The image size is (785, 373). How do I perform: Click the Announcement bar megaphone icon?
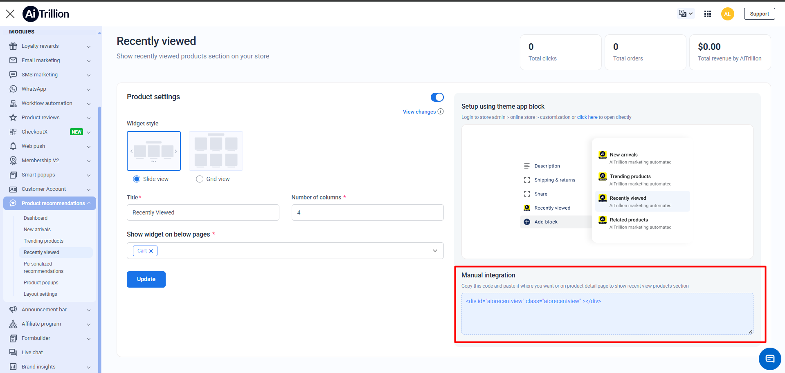click(13, 310)
